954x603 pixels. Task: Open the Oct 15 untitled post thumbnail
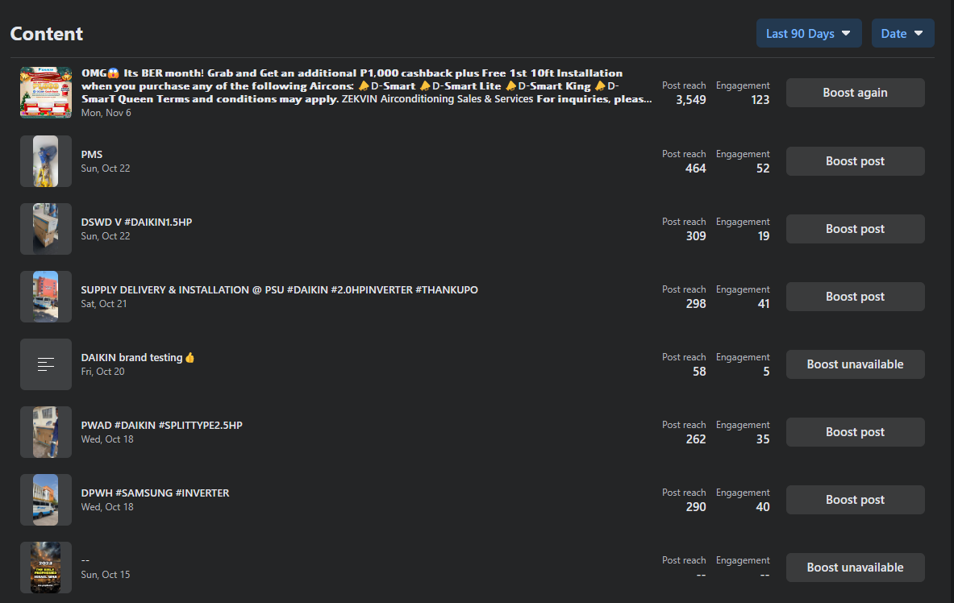click(x=46, y=568)
